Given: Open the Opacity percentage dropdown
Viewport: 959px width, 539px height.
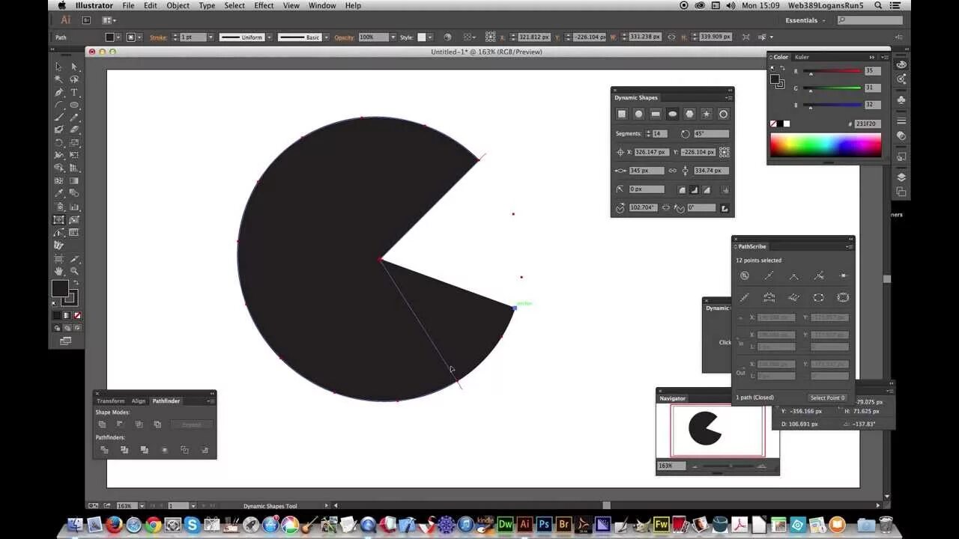Looking at the screenshot, I should coord(392,37).
